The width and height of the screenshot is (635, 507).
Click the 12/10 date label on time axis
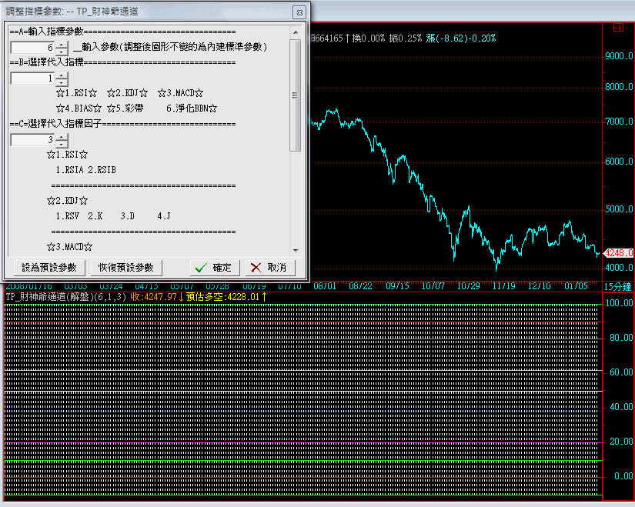(539, 286)
